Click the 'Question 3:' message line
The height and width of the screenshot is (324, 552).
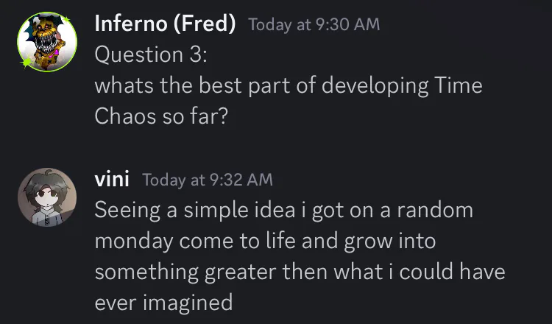pos(151,54)
